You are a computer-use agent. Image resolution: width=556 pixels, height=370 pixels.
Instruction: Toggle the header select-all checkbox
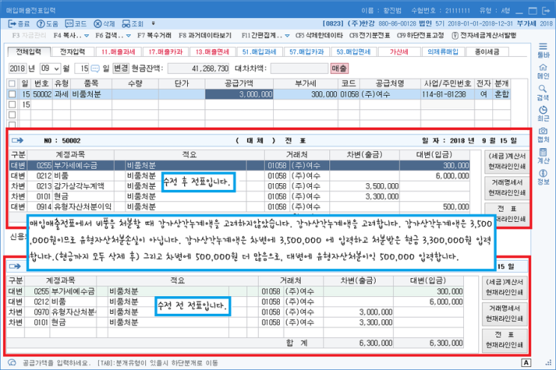[12, 84]
